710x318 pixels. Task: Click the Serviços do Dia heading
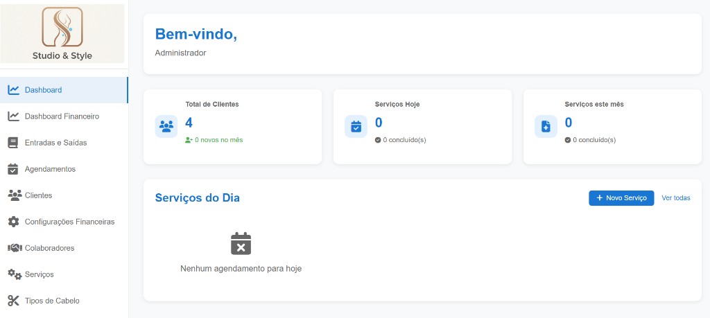tap(198, 197)
